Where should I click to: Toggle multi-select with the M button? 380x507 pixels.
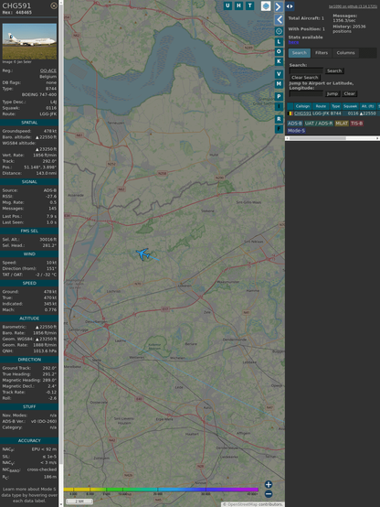coord(279,84)
